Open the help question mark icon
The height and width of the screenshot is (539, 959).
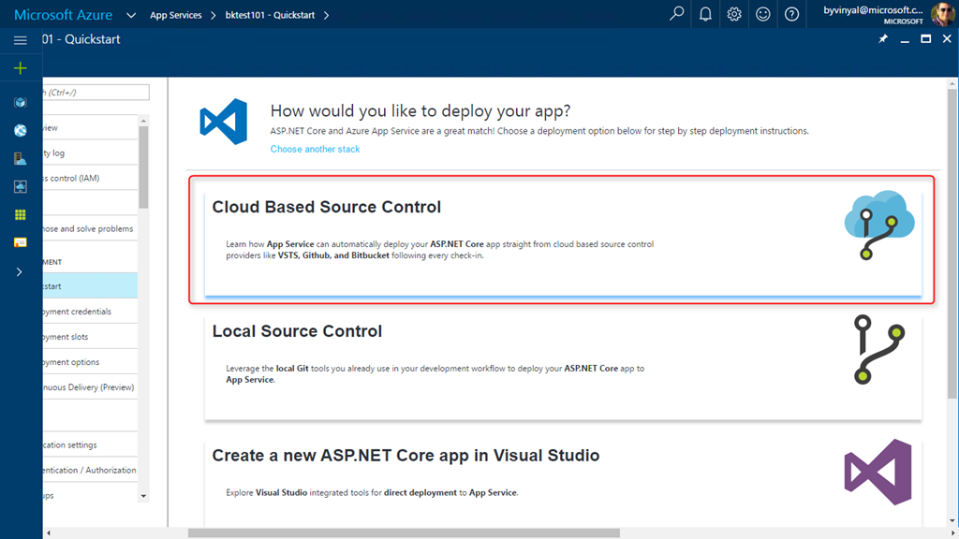(792, 14)
